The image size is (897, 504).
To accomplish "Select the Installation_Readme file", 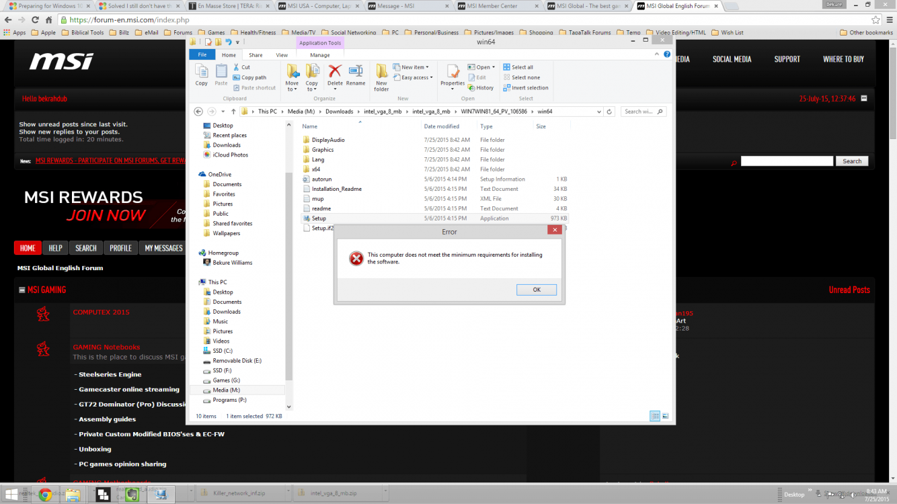I will tap(336, 189).
